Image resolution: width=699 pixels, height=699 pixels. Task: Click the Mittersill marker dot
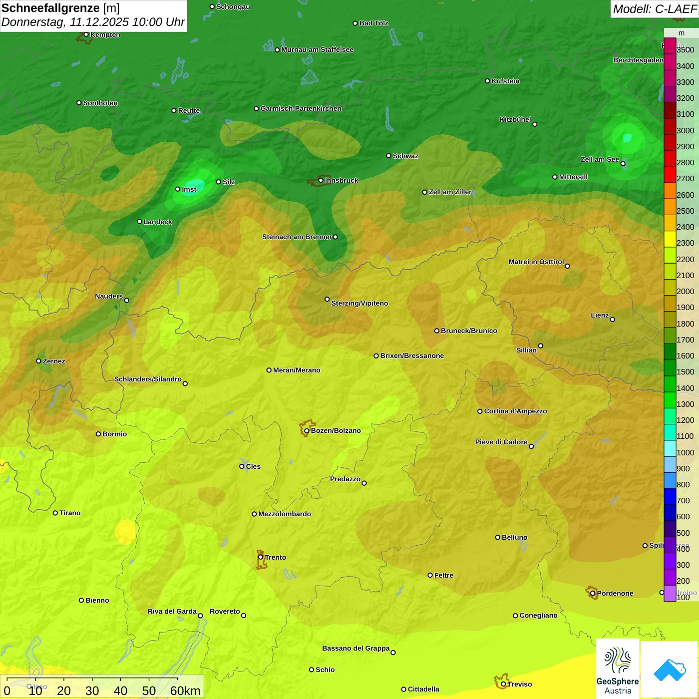pos(555,177)
